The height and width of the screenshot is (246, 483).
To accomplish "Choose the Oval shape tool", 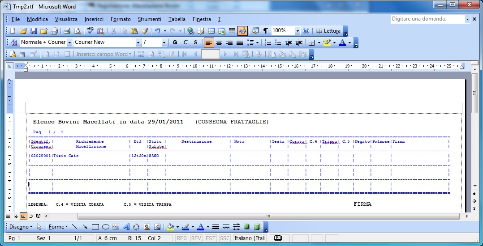I will coord(106,227).
